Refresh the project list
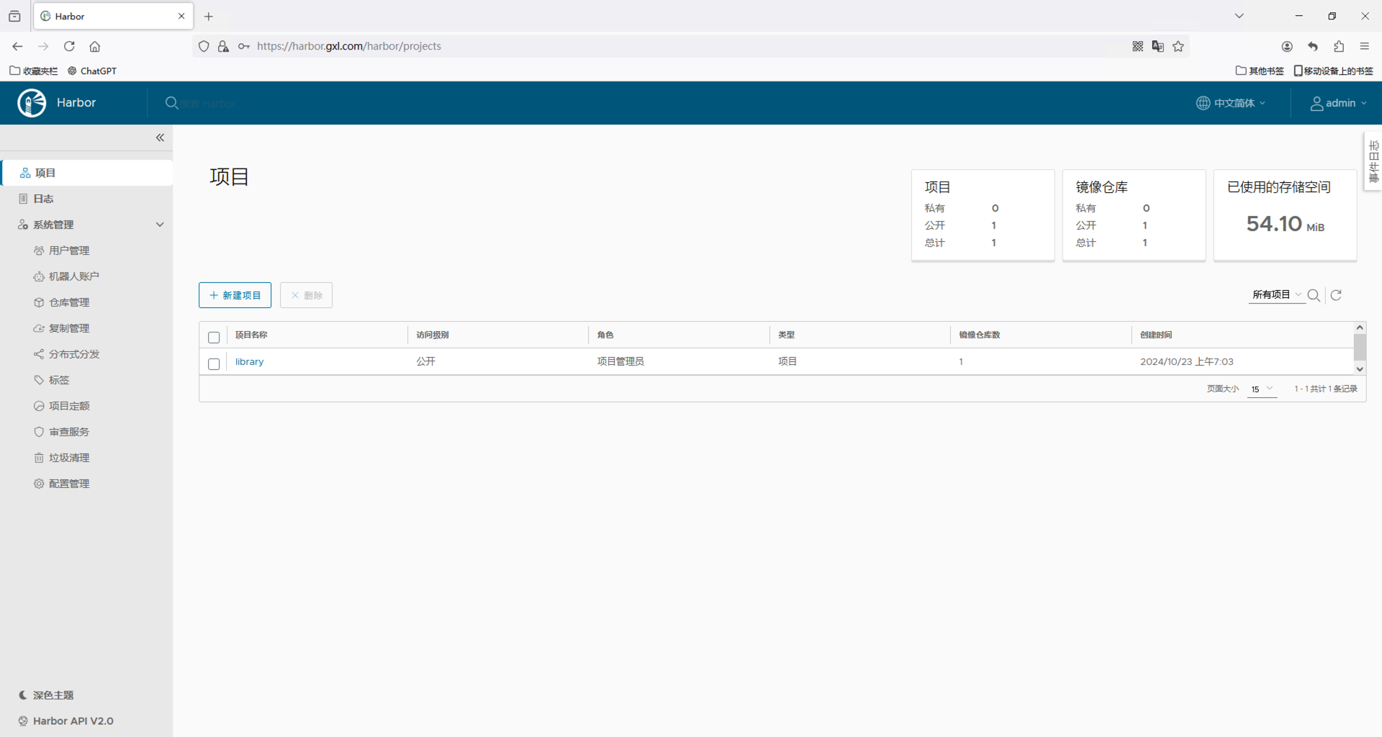This screenshot has height=737, width=1382. pos(1337,295)
